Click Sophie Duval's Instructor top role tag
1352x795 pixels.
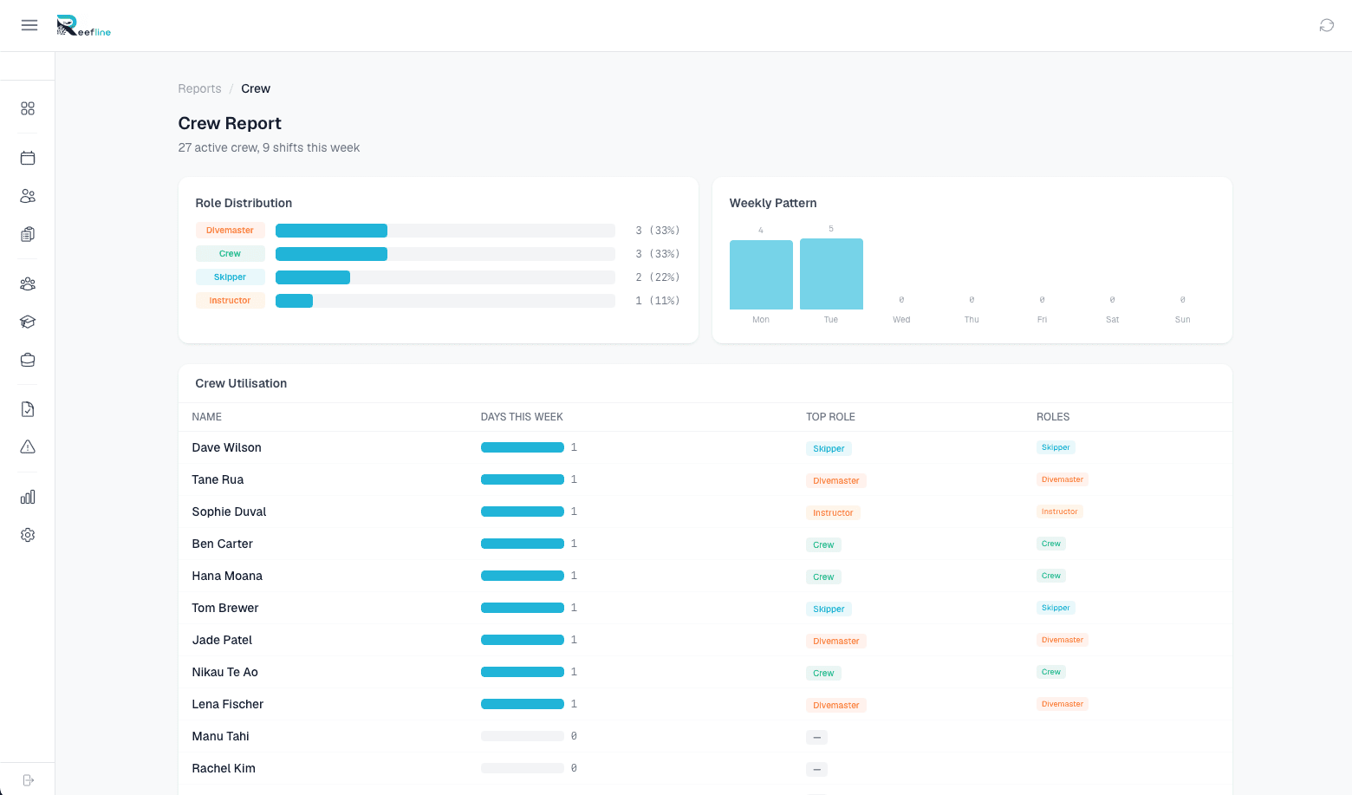tap(833, 513)
